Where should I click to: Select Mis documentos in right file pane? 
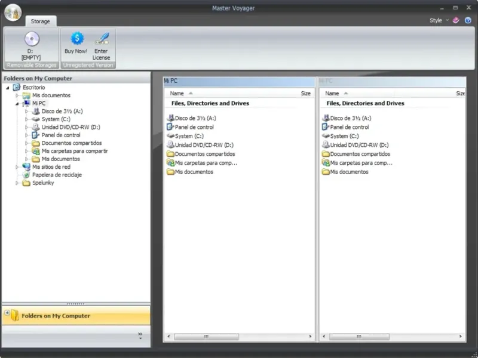(349, 172)
